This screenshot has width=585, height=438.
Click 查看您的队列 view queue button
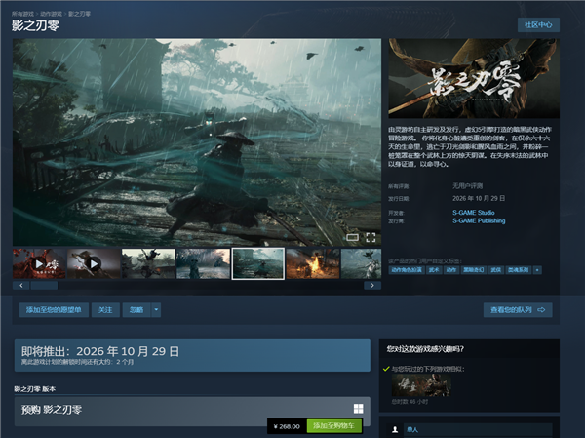click(x=518, y=310)
